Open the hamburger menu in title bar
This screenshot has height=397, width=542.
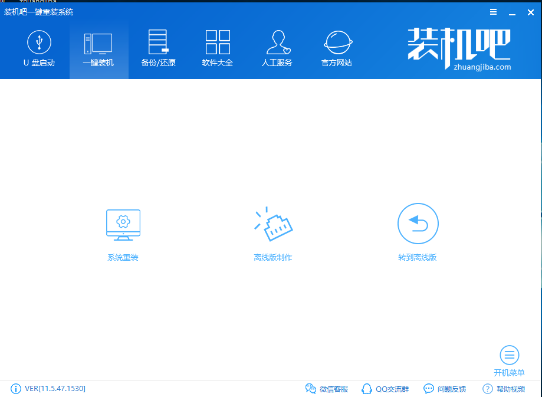tap(493, 11)
